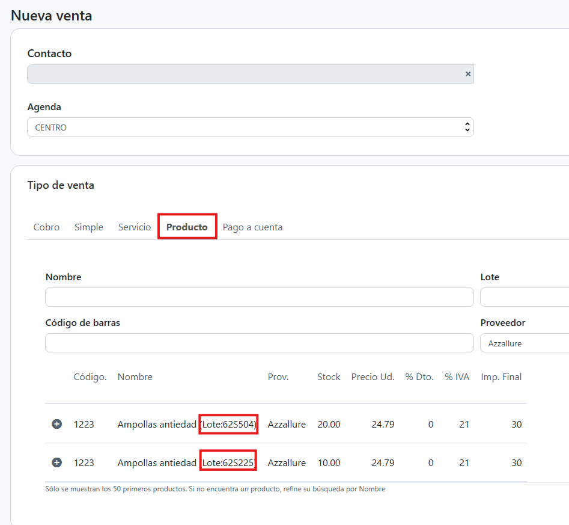
Task: Select the Código de barras input
Action: [259, 343]
